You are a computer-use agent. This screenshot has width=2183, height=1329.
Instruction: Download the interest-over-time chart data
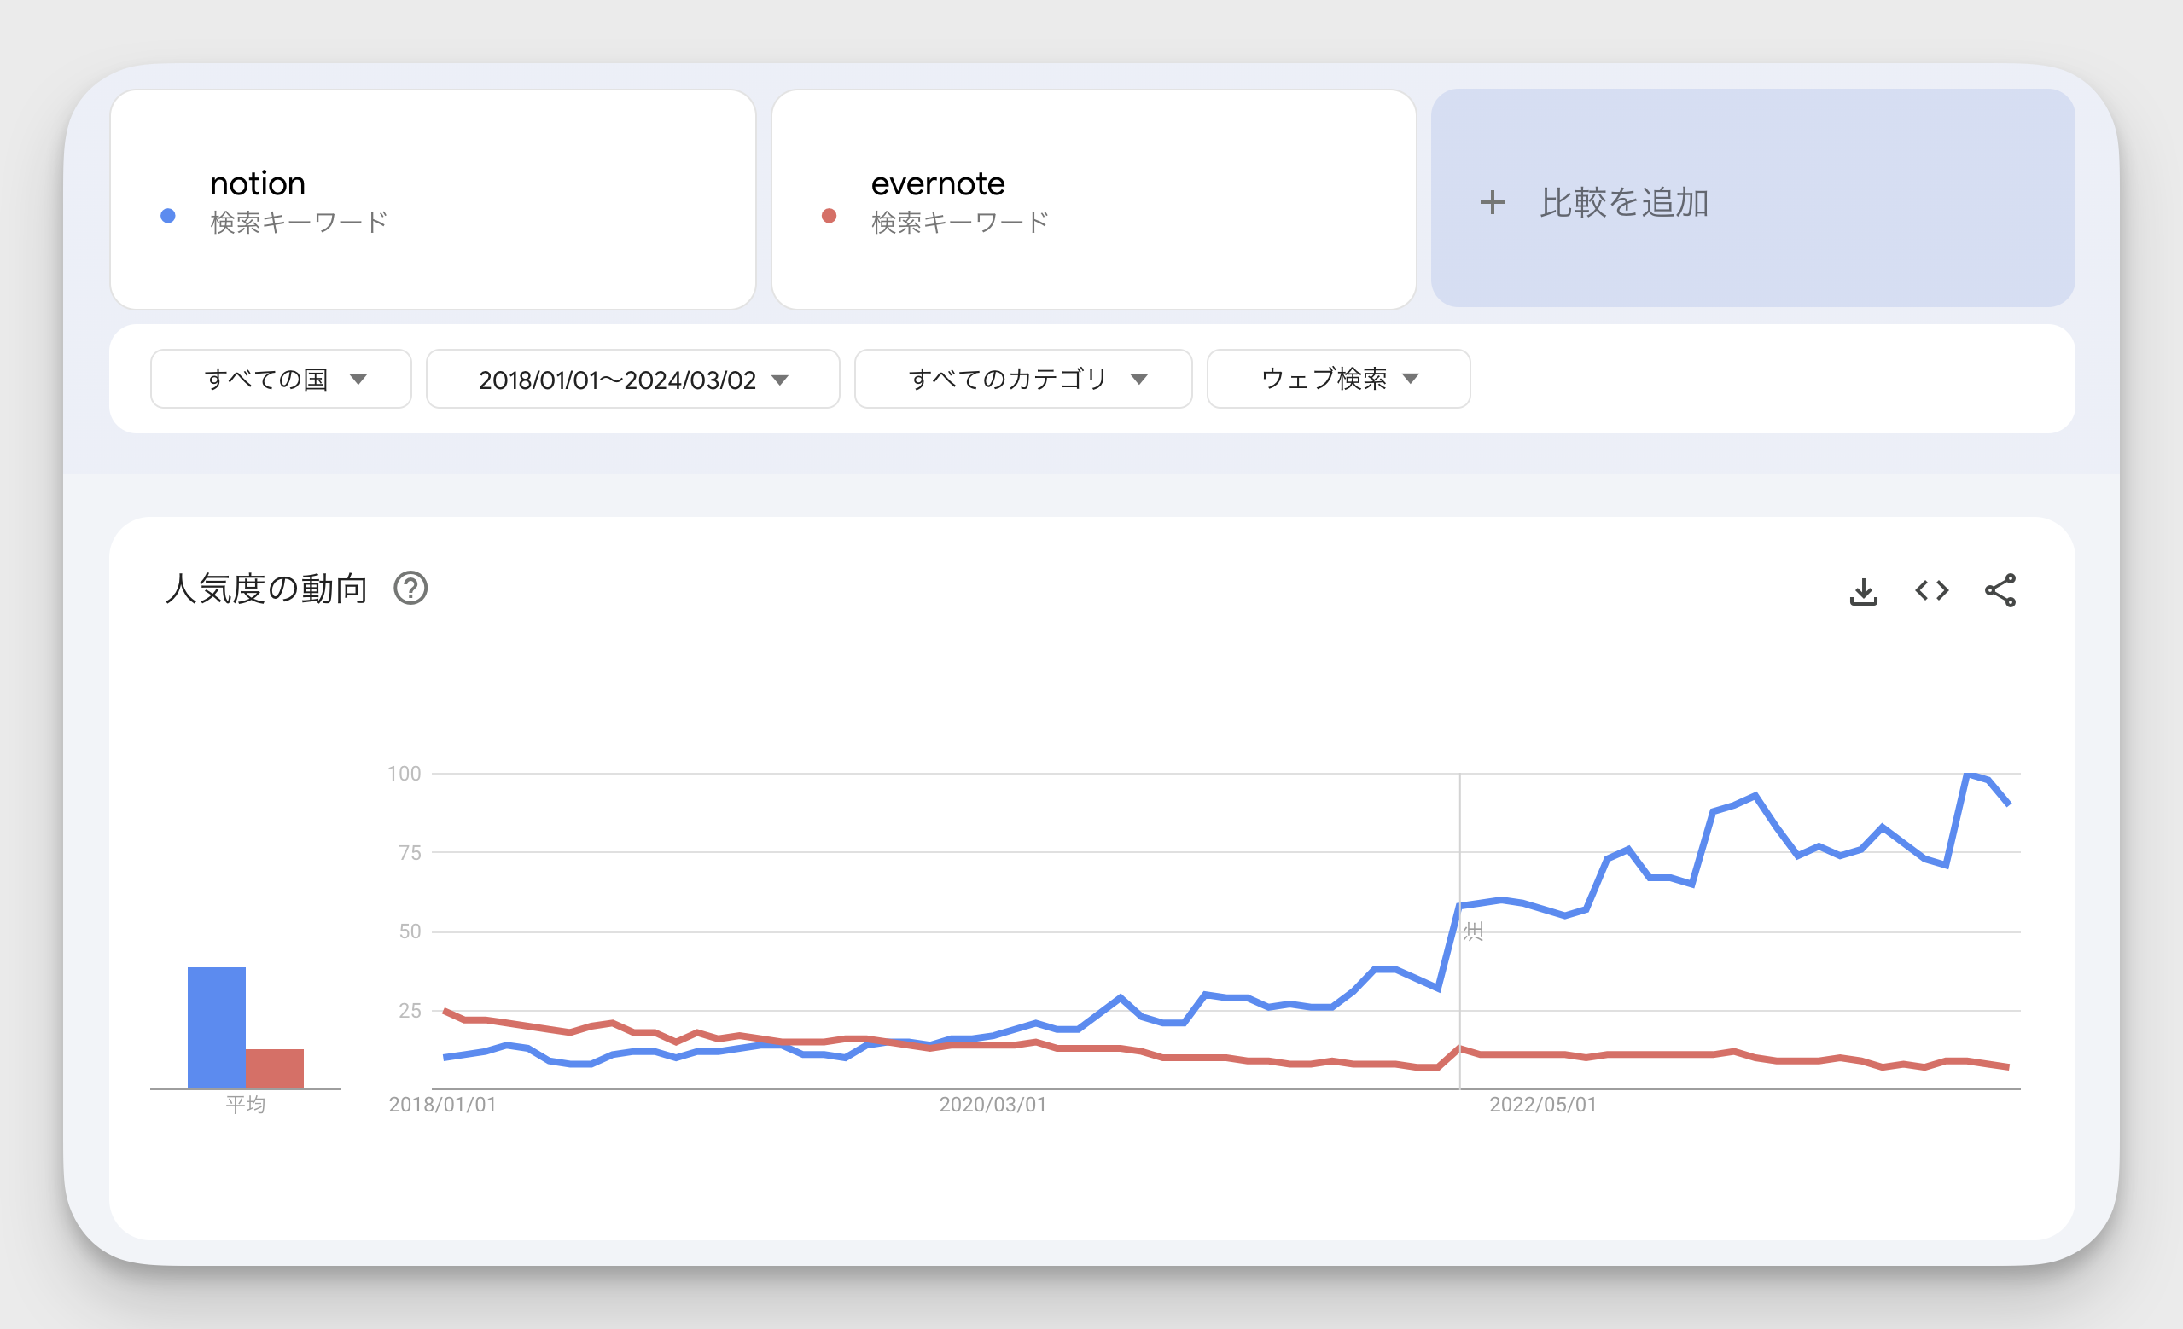point(1863,590)
